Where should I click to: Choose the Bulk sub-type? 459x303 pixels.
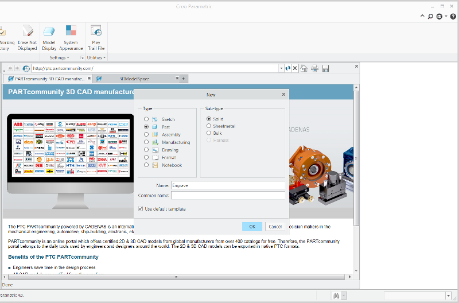[x=209, y=133]
